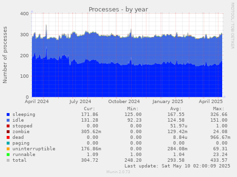Click the 'Max:' column header
The width and height of the screenshot is (237, 177).
point(218,109)
